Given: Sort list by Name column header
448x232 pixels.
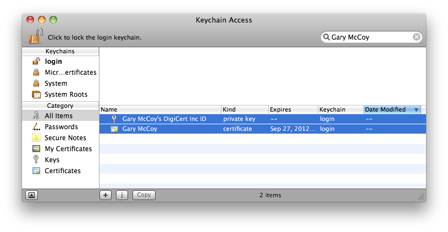Looking at the screenshot, I should [x=159, y=109].
